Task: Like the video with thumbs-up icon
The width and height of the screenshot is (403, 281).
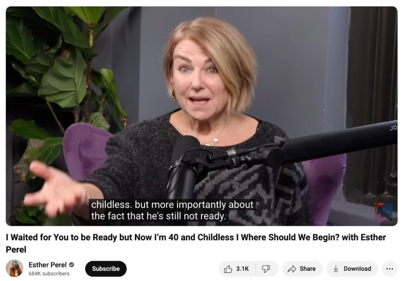Action: point(228,269)
